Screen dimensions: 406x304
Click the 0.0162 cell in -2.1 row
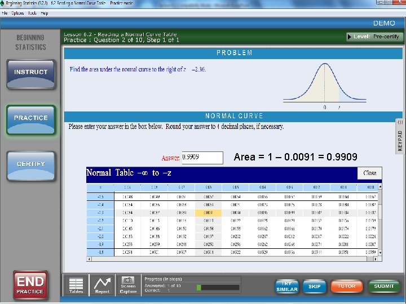pyautogui.click(x=262, y=229)
